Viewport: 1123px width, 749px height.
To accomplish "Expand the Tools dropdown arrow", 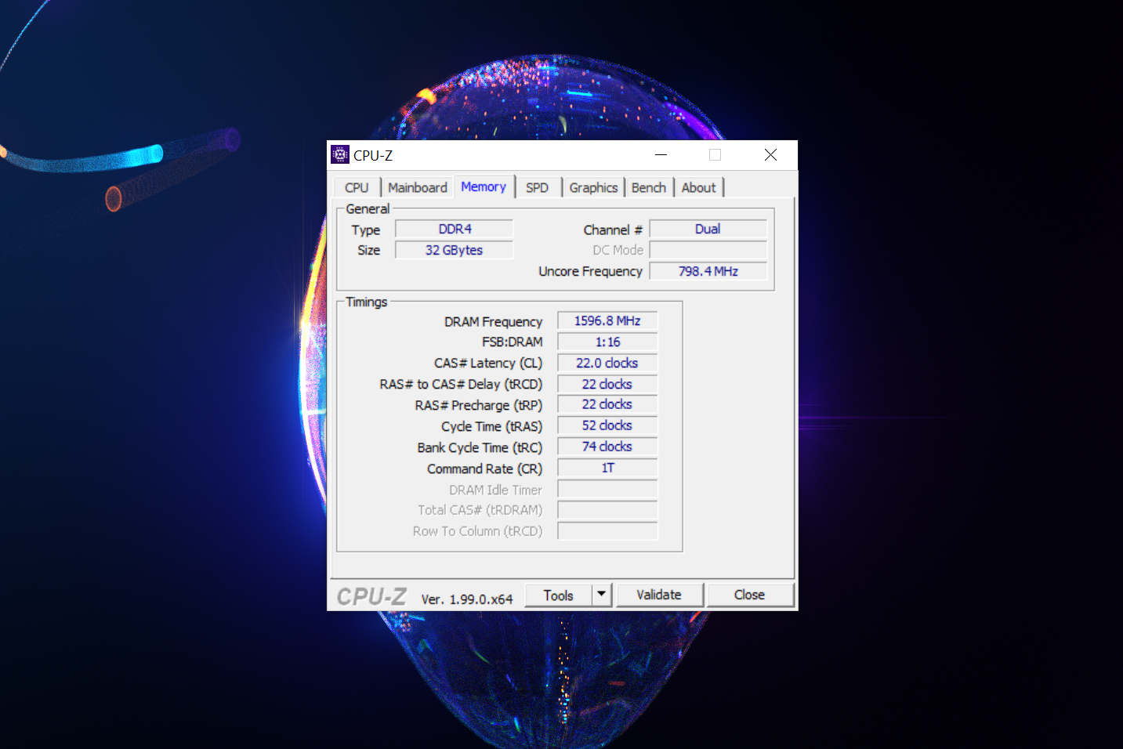I will pos(601,595).
